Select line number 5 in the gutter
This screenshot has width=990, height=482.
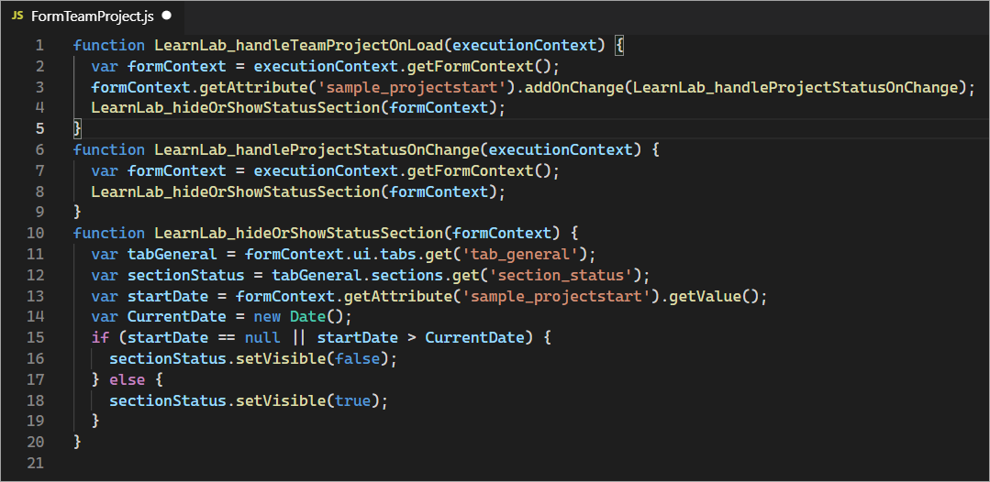click(39, 128)
